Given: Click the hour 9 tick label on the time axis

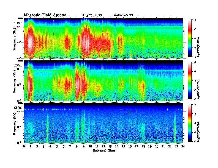Looking at the screenshot, I should click(83, 146).
